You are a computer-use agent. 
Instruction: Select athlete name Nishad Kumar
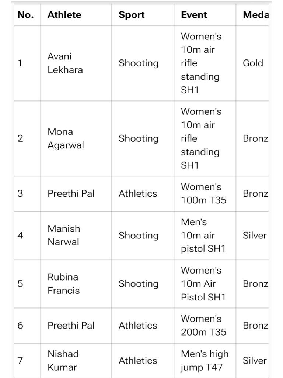coord(63,360)
